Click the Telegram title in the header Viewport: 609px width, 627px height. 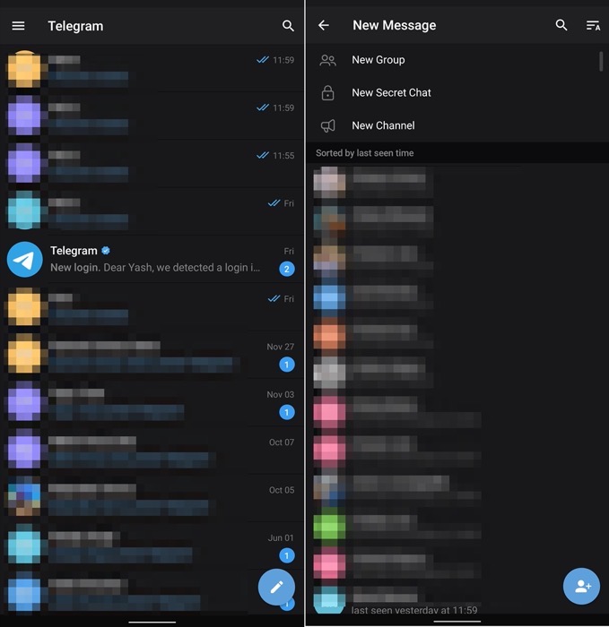tap(75, 26)
